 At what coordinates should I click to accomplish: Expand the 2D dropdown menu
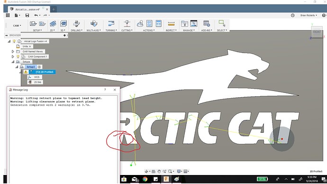point(52,30)
